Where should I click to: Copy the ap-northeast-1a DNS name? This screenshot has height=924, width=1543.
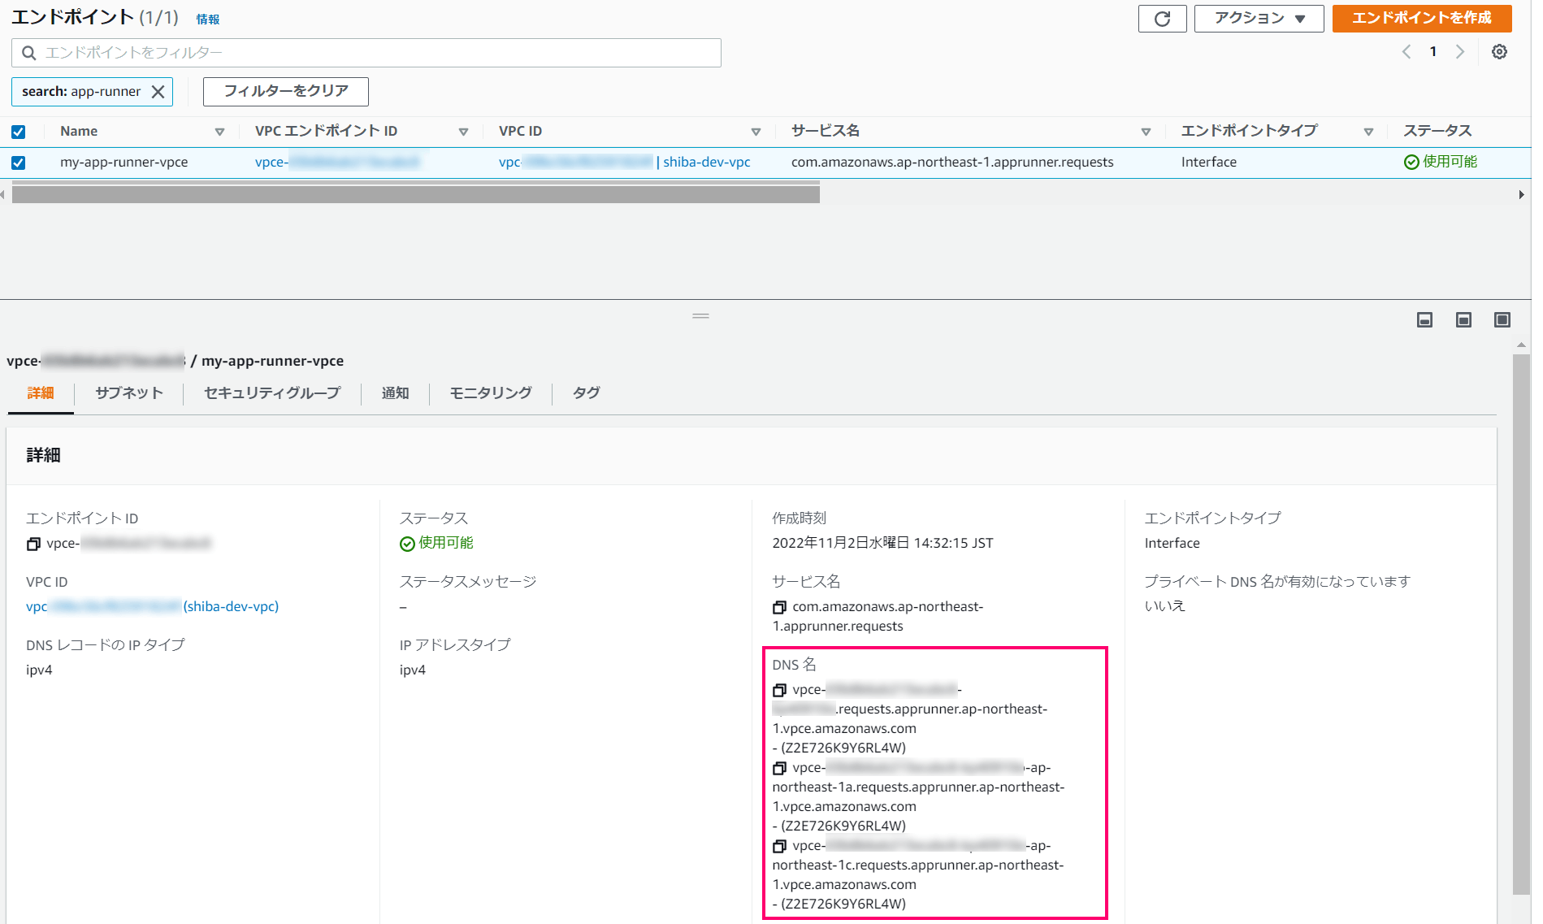click(779, 768)
